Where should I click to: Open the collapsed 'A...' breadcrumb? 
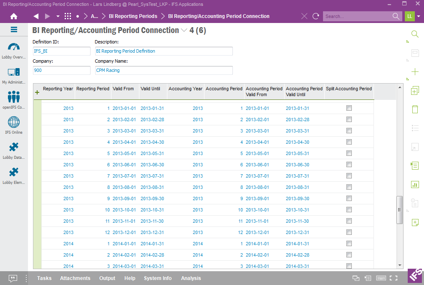(94, 16)
